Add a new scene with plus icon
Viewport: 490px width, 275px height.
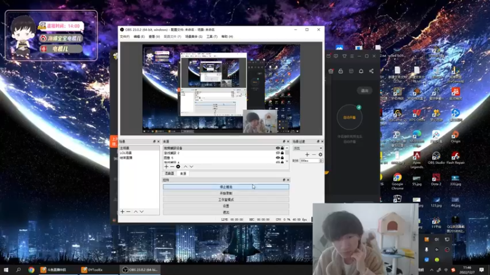tap(123, 211)
